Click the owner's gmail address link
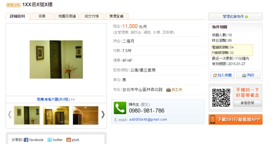This screenshot has width=276, height=144. click(148, 119)
